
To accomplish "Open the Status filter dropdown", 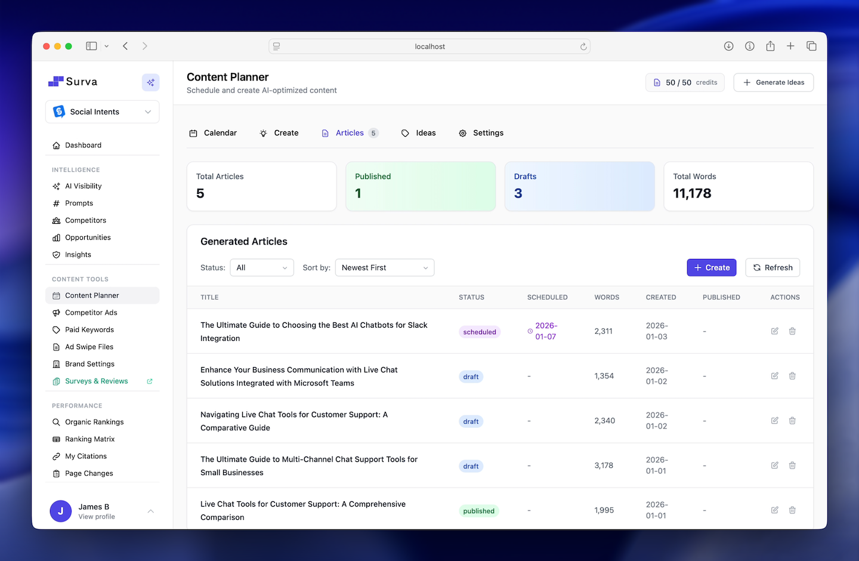I will click(261, 267).
